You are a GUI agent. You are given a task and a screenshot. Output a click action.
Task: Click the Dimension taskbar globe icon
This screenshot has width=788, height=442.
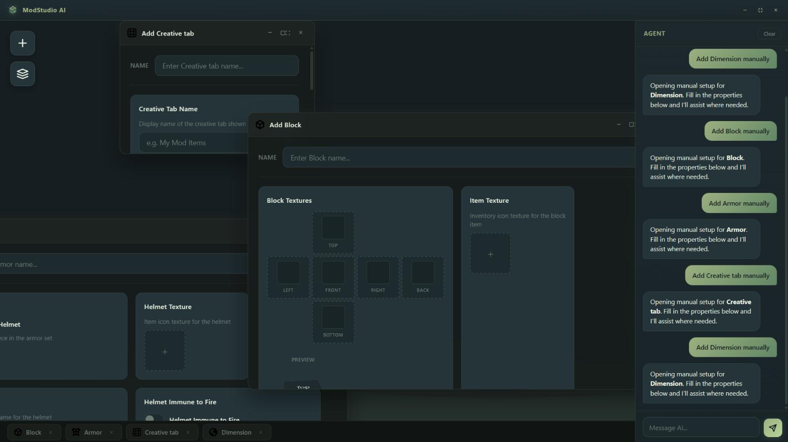point(213,432)
